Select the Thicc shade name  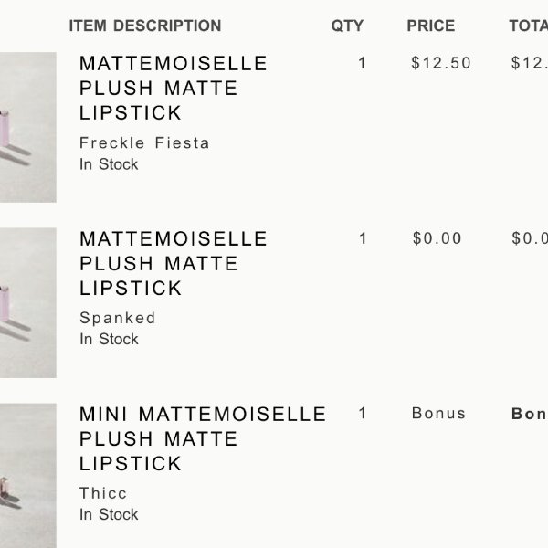(102, 493)
